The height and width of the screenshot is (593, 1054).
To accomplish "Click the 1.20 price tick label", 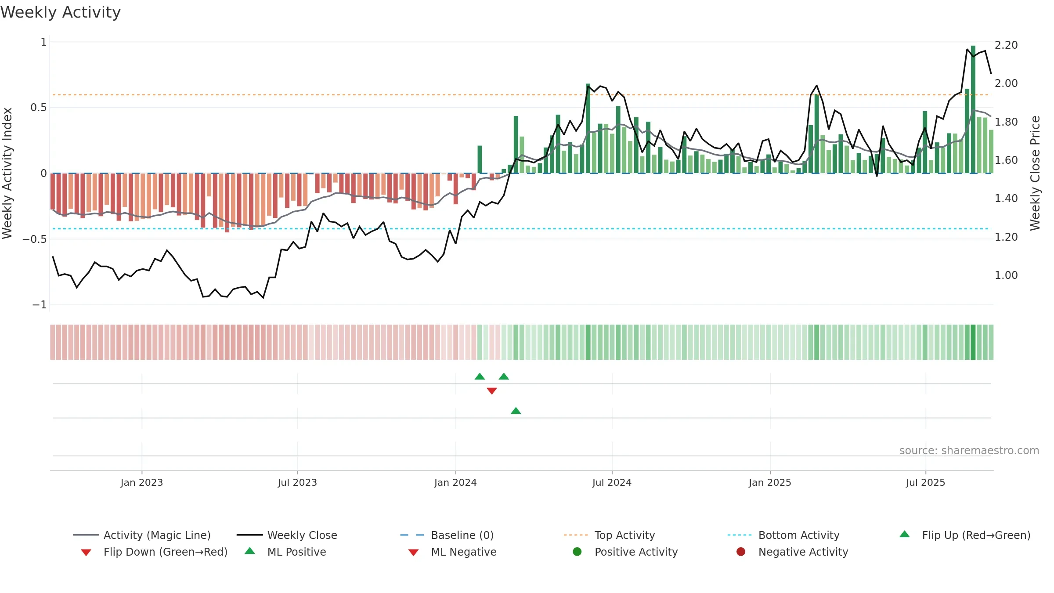I will (1006, 237).
